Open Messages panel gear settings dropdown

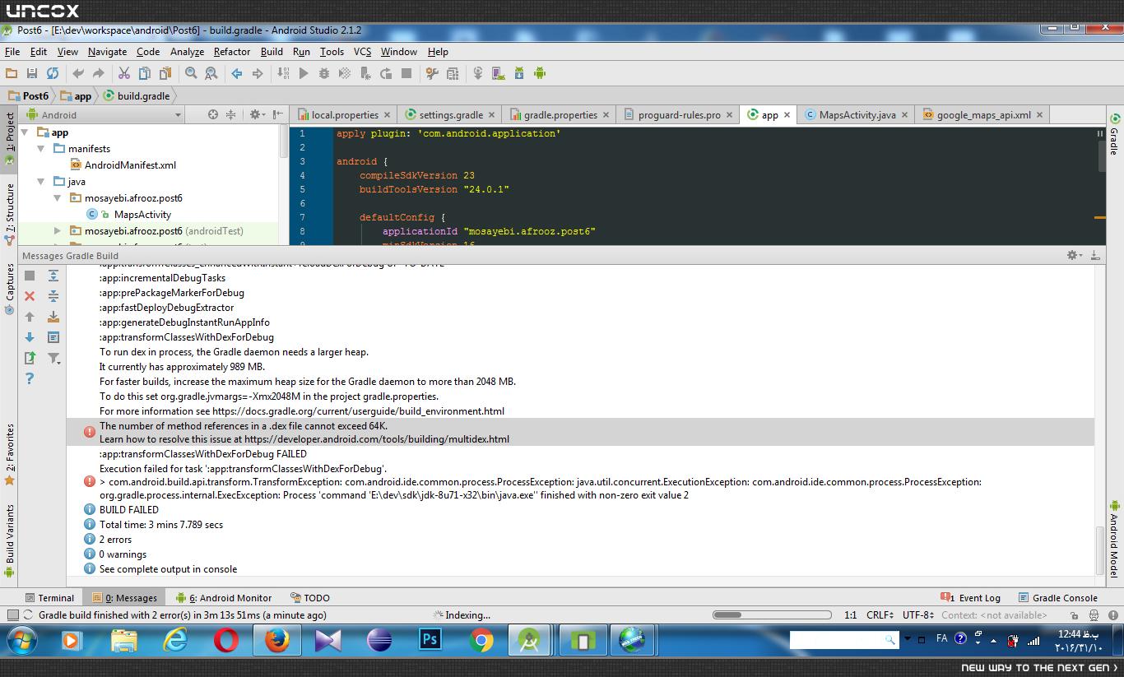(x=1074, y=255)
